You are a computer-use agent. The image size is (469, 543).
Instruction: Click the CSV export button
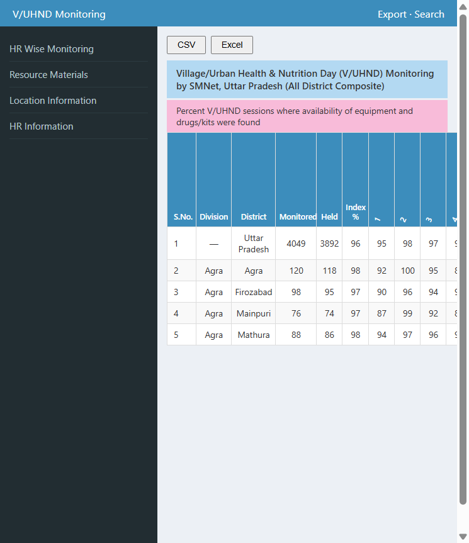(x=186, y=45)
